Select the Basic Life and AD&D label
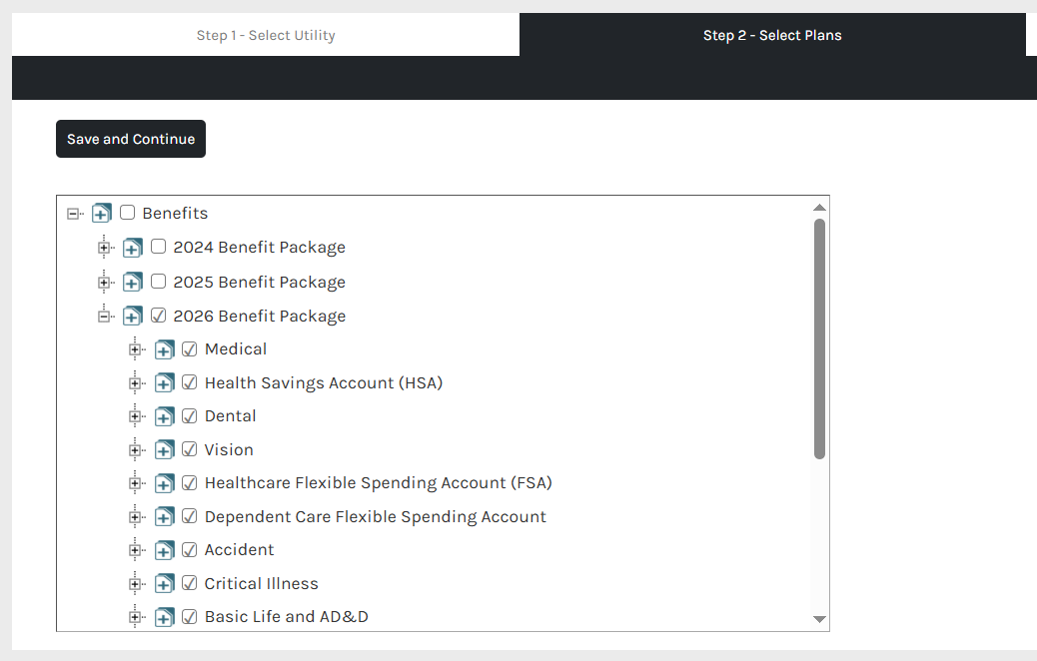 (287, 617)
